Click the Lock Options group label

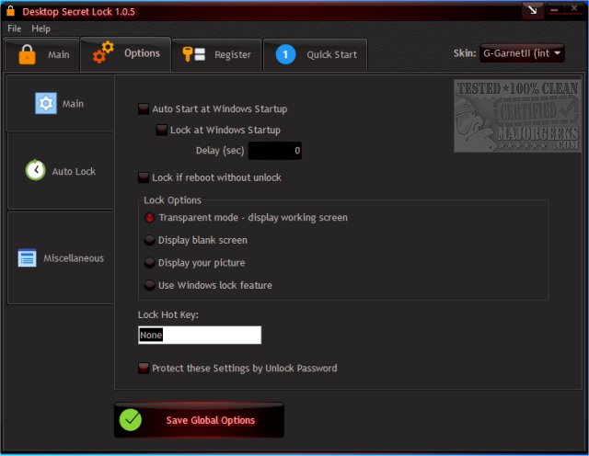coord(172,200)
